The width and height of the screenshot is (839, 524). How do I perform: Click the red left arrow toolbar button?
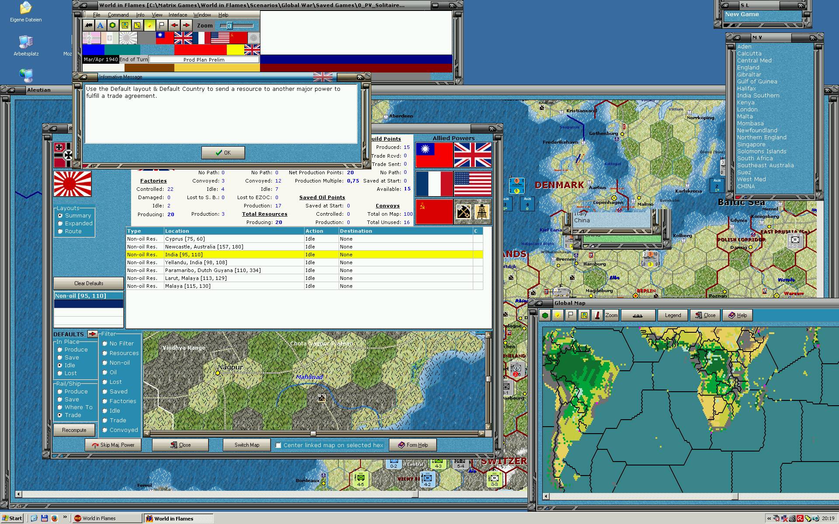tap(174, 25)
